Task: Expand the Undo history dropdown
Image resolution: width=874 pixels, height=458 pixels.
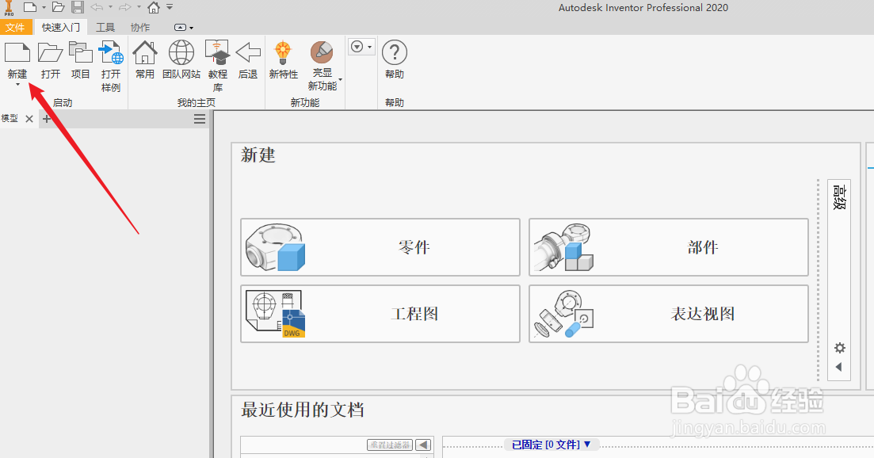Action: [110, 7]
